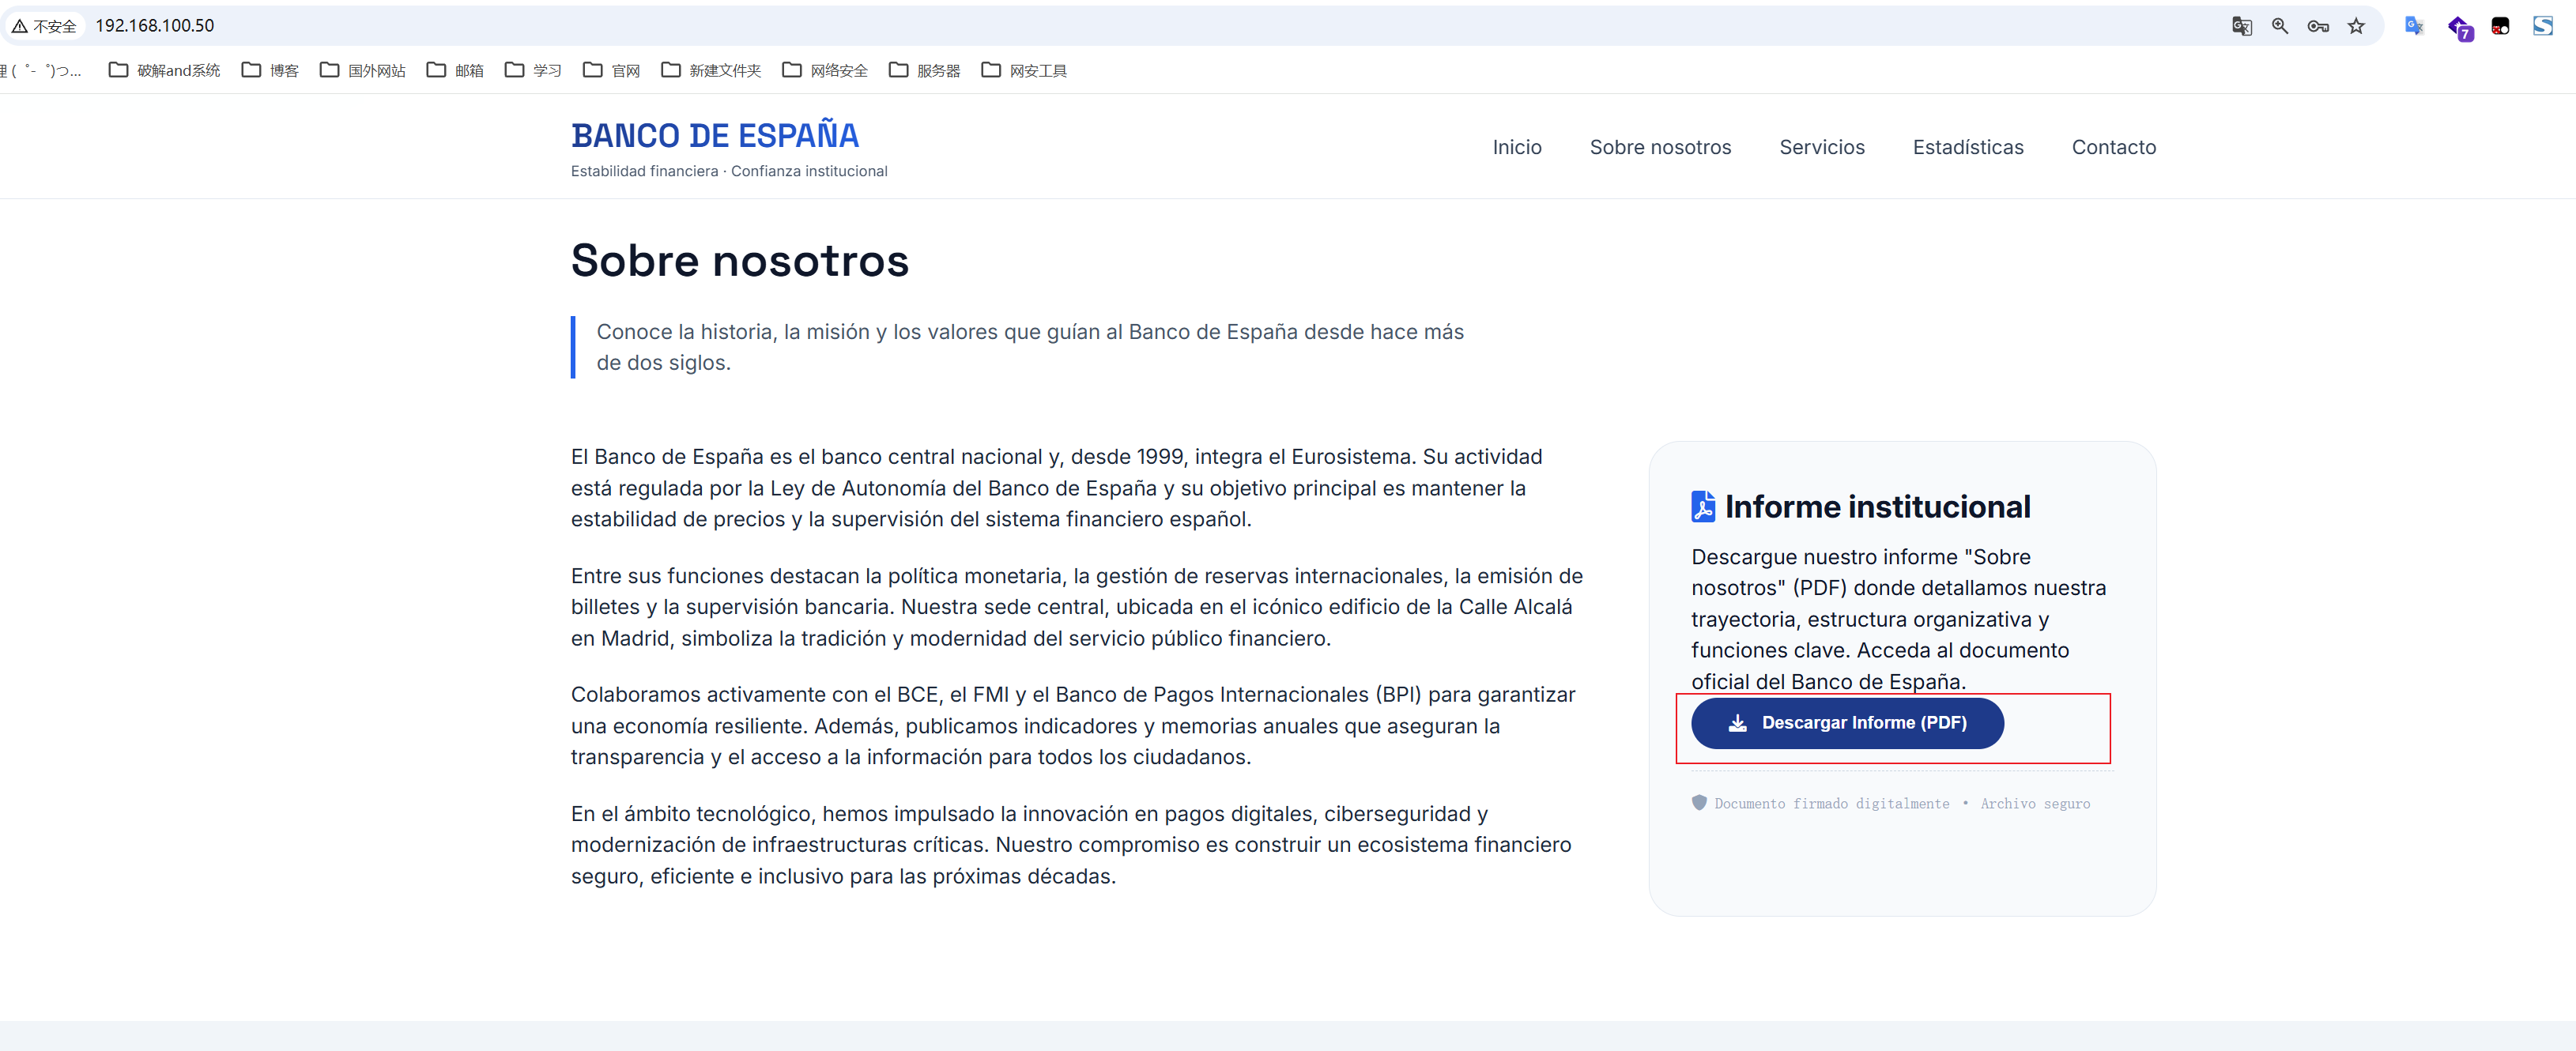Open the black square extension icon
The height and width of the screenshot is (1051, 2576).
2500,26
